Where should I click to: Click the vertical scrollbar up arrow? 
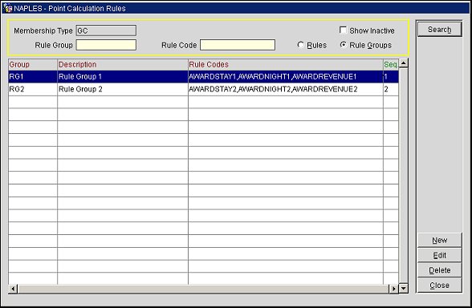click(x=403, y=63)
